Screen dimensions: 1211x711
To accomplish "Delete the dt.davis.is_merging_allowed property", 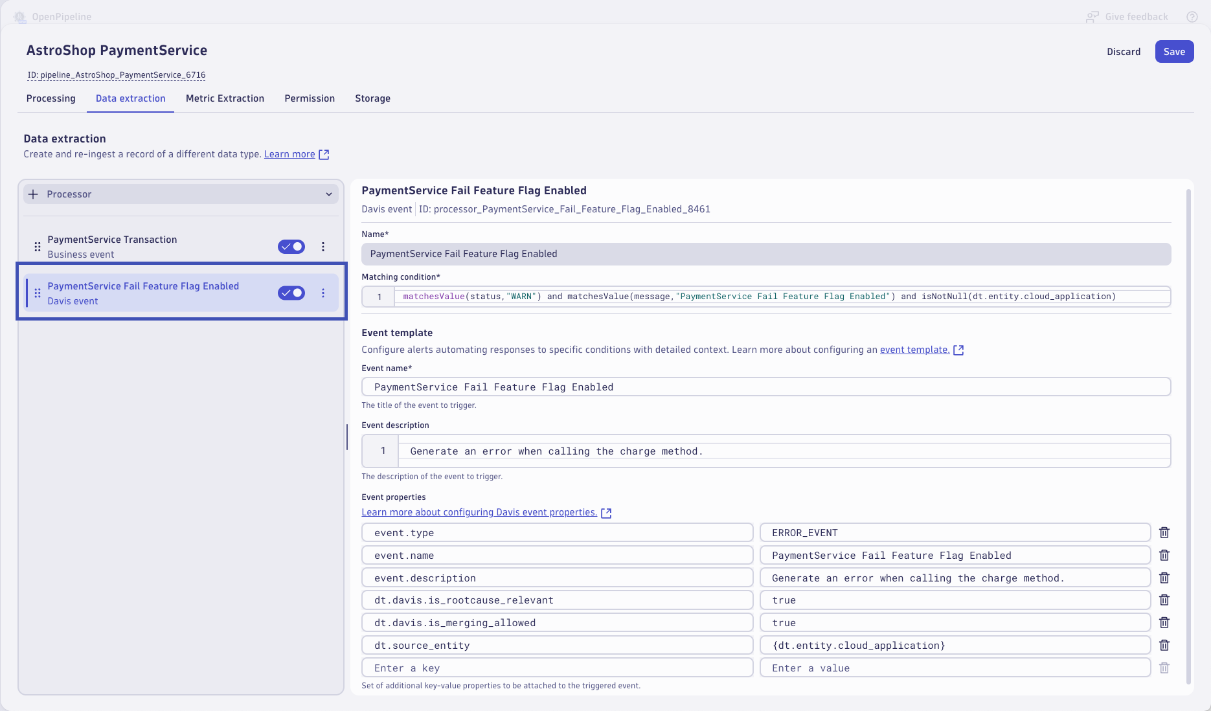I will (x=1164, y=622).
